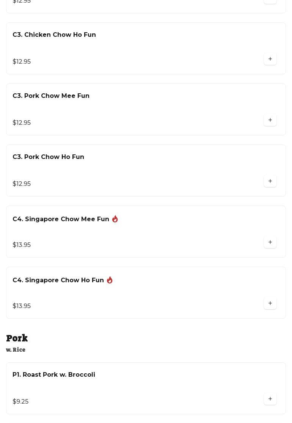Click $12.95 price of Chicken Chow Ho Fun
Image resolution: width=292 pixels, height=423 pixels.
[22, 62]
